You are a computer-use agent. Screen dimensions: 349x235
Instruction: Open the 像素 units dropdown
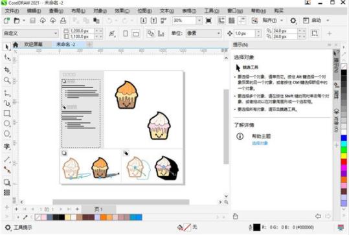click(204, 34)
